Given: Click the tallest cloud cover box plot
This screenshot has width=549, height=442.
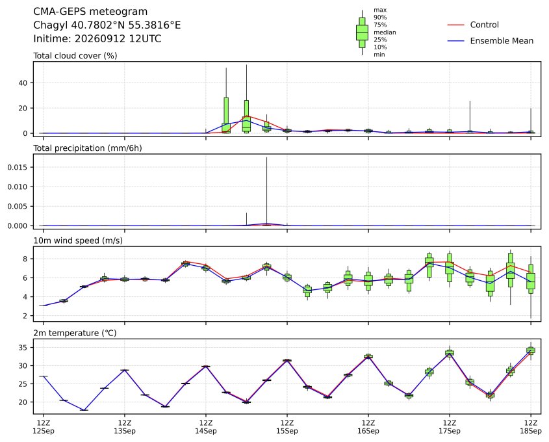Looking at the screenshot, I should [246, 99].
